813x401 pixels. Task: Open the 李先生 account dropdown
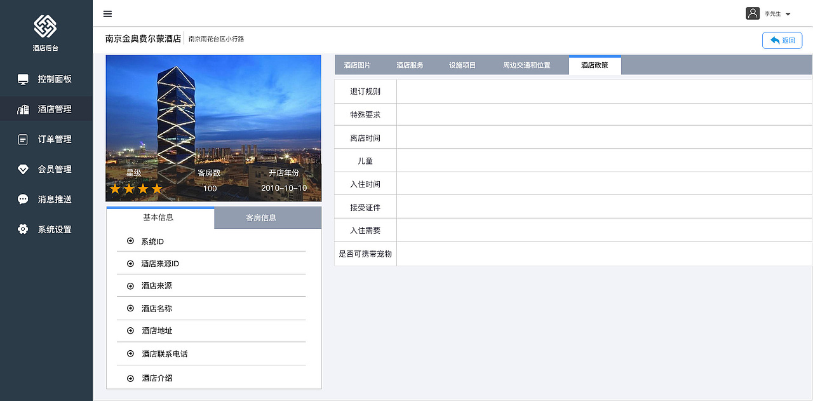[x=776, y=13]
